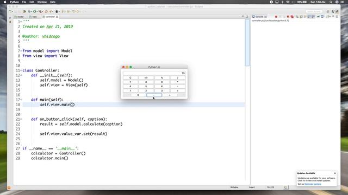Screen dimensions: 348x195
Task: Click the 9 key in PyCalc
Action: (x=162, y=82)
